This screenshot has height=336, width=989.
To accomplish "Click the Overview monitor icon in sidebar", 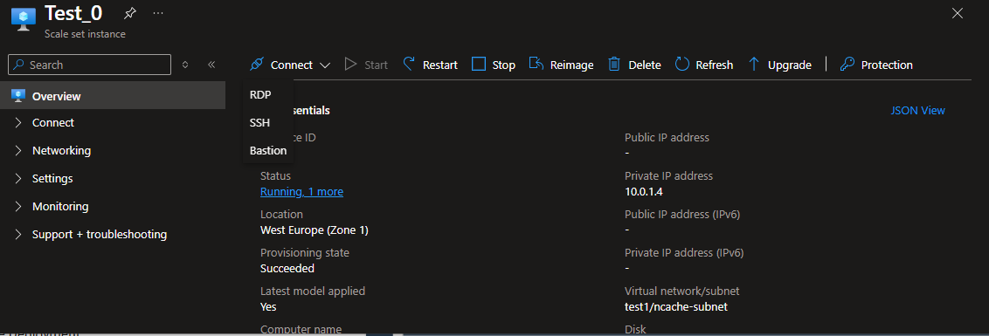I will (x=17, y=96).
